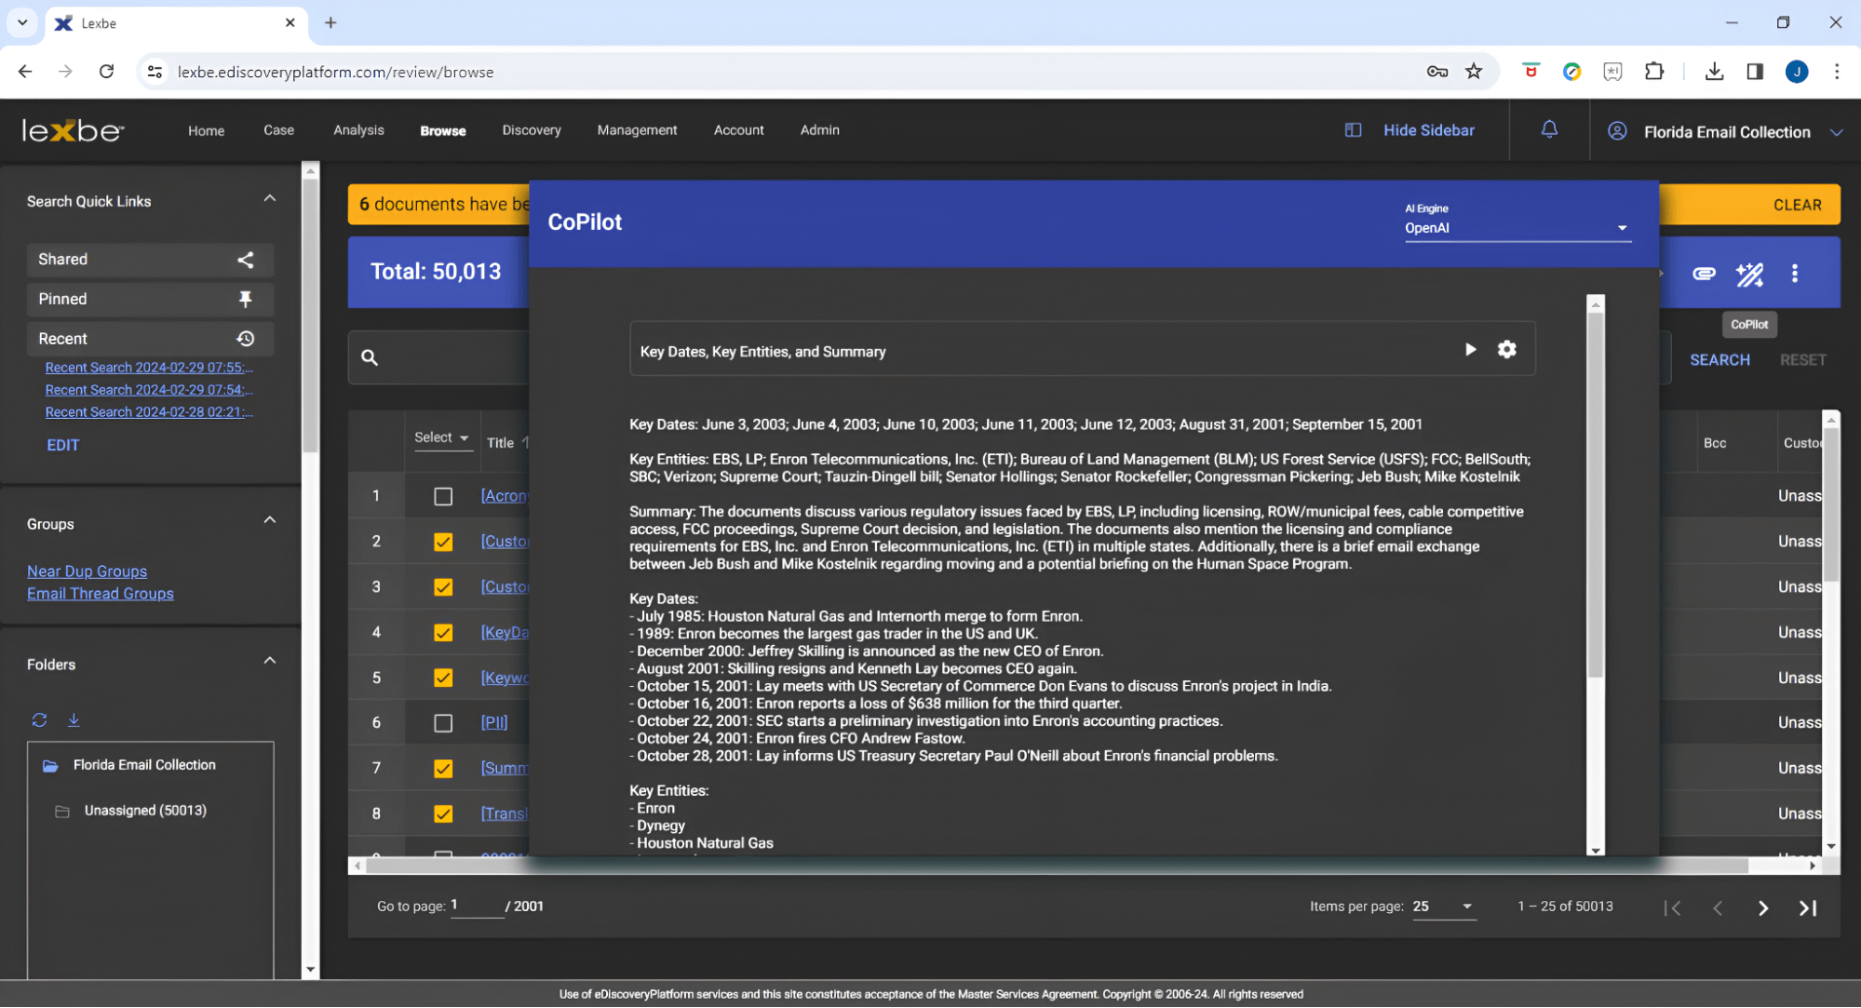Open Recent Search 2024-02-29 07:55 link
Viewport: 1861px width, 1008px height.
coord(149,368)
